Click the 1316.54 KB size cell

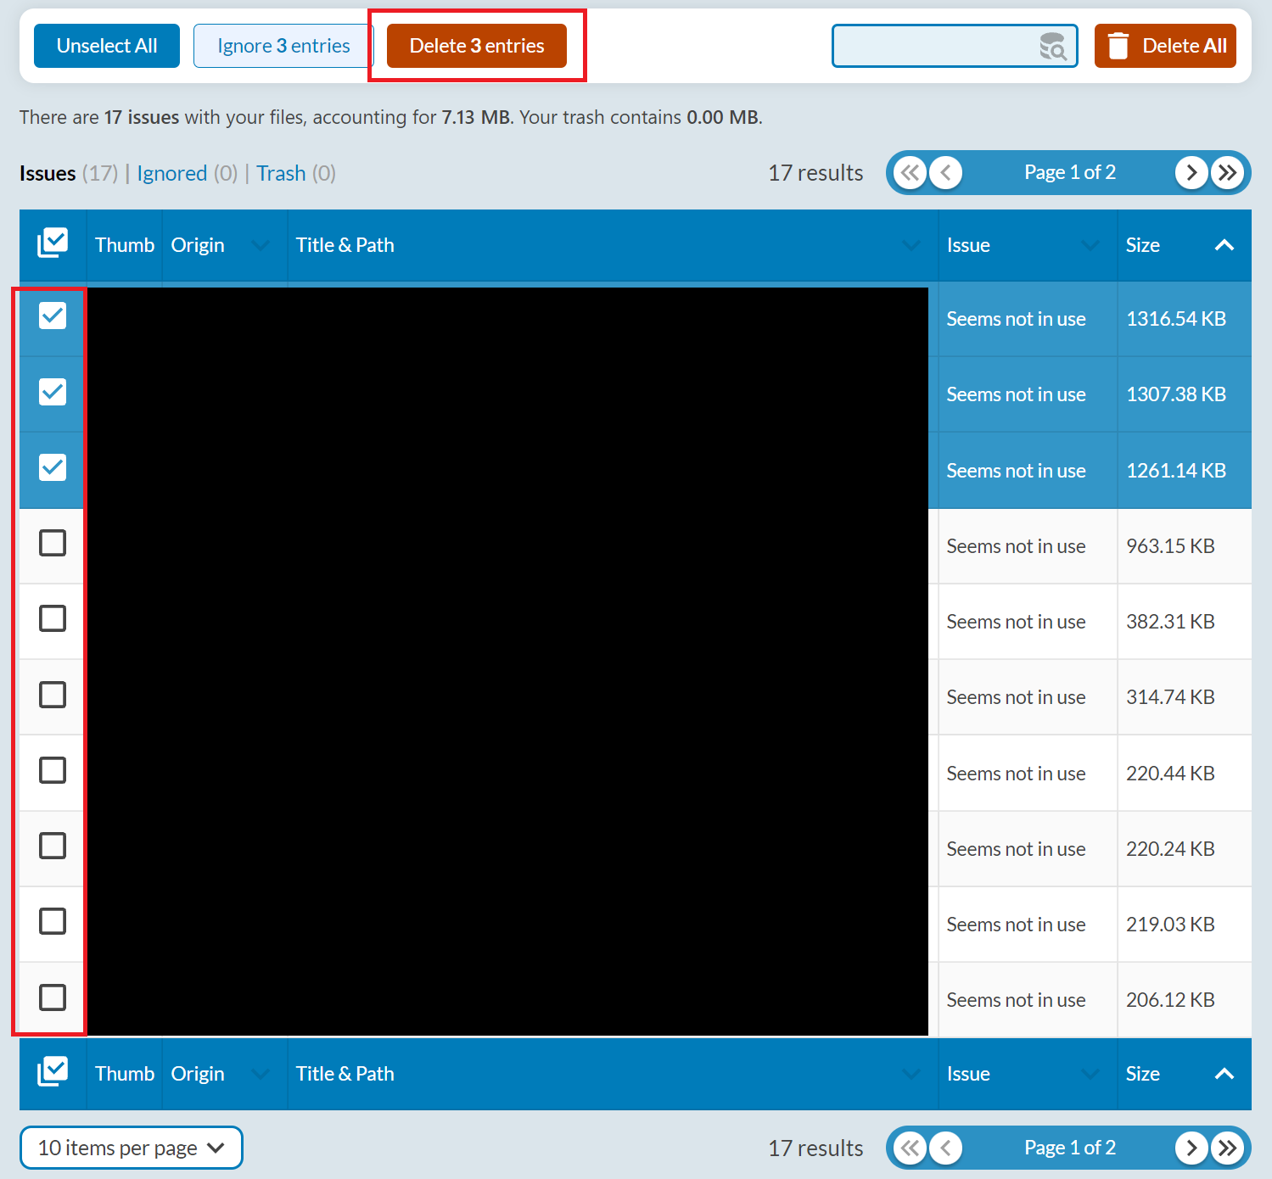[x=1176, y=320]
